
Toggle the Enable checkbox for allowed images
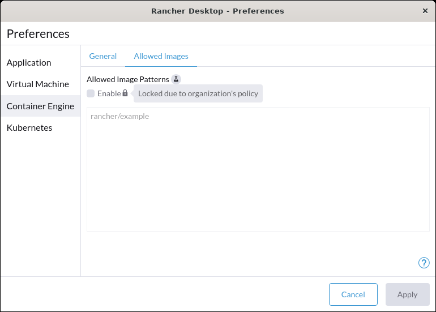(x=91, y=93)
